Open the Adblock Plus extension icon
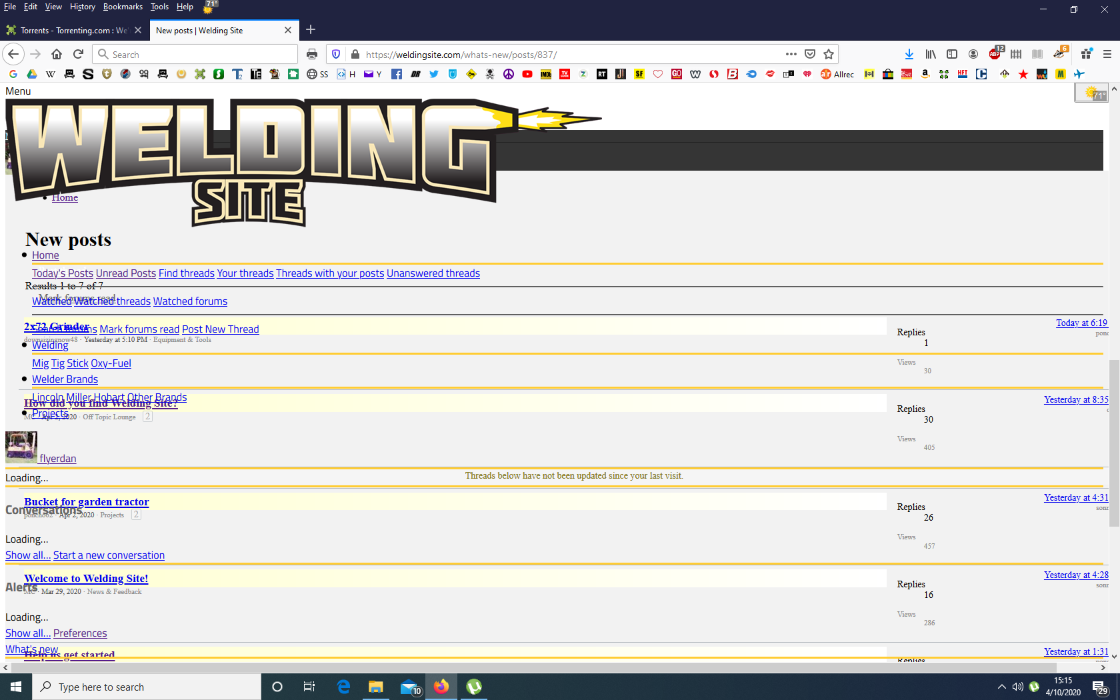The width and height of the screenshot is (1120, 700). (x=995, y=54)
